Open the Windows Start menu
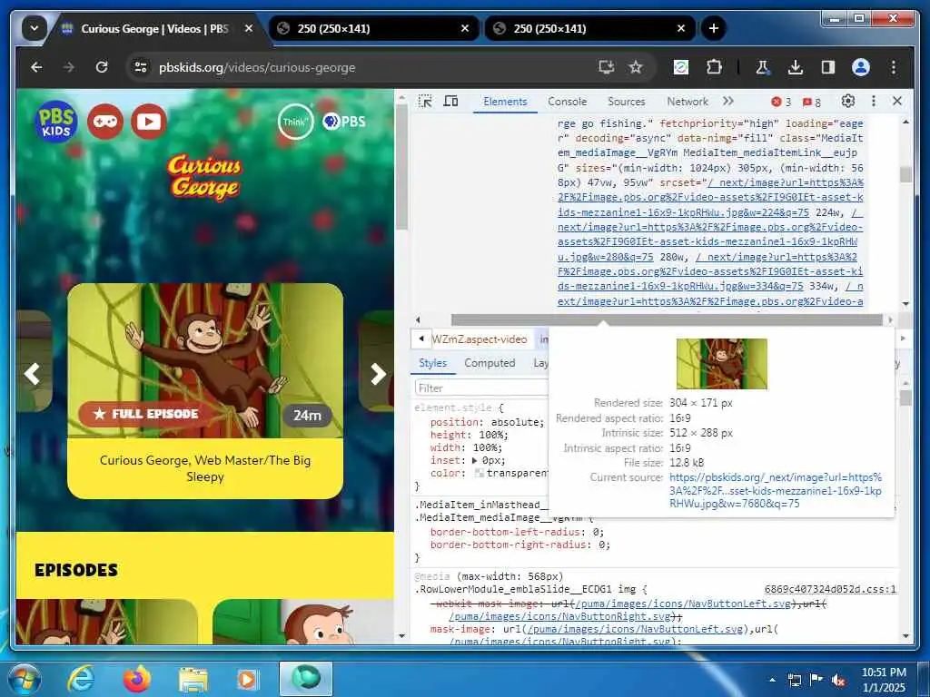The image size is (930, 697). 25,679
